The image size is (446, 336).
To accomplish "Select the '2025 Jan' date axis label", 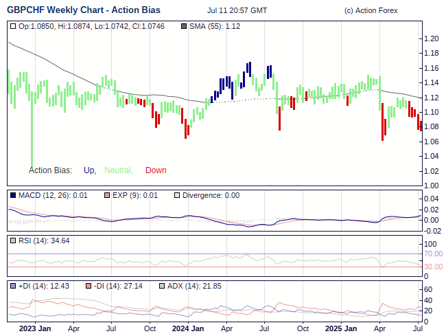I will click(340, 328).
